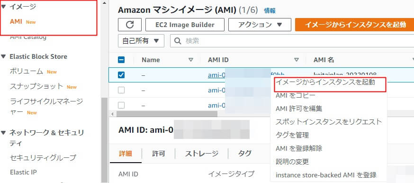Open セキュリティグループ in the sidebar
Screen dimensions: 414x183
(43, 158)
